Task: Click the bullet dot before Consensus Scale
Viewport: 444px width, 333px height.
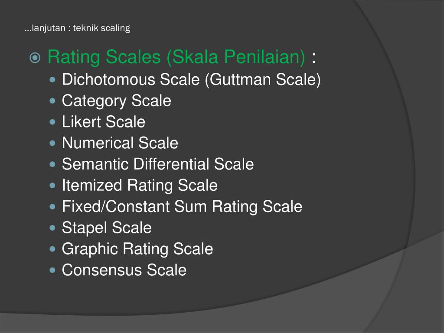Action: click(x=52, y=271)
